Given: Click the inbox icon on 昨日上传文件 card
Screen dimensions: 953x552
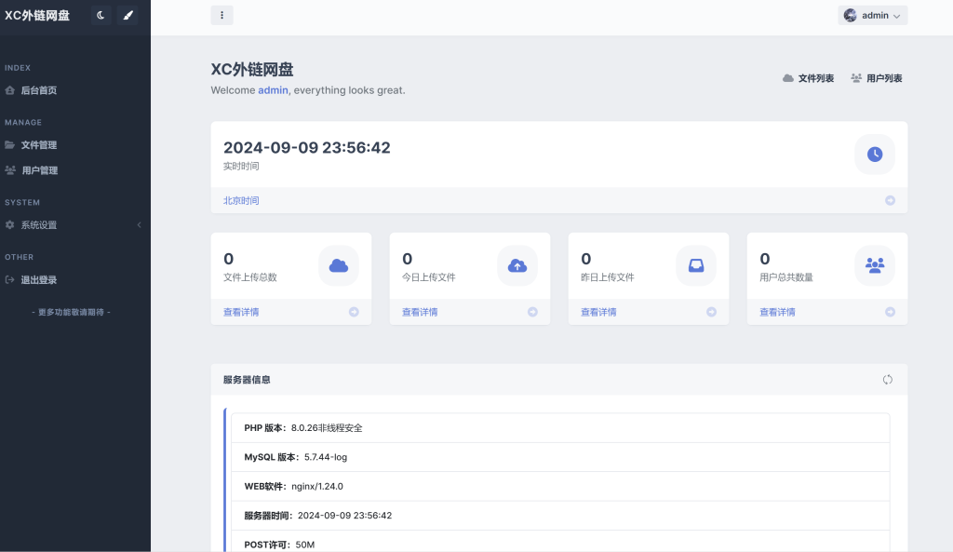Looking at the screenshot, I should pos(696,265).
